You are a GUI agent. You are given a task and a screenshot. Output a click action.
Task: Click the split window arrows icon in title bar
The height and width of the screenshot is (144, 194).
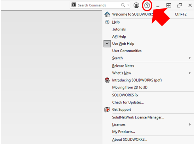(169, 5)
